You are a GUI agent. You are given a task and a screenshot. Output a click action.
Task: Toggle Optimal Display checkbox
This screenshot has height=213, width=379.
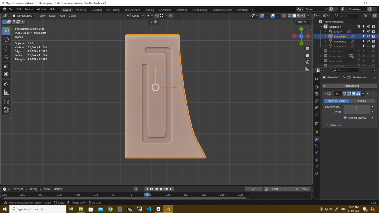point(345,118)
